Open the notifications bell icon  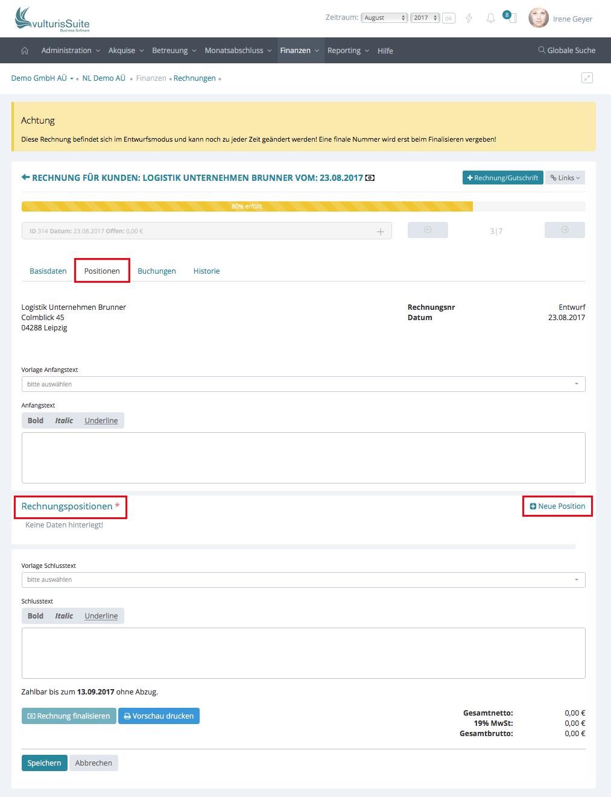[490, 18]
